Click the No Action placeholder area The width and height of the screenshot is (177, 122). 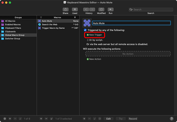tap(128, 54)
